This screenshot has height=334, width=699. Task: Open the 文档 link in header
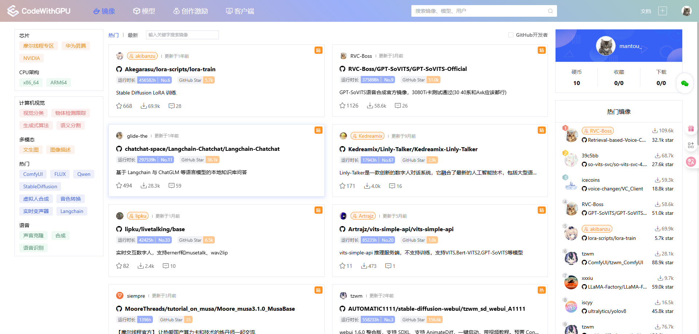646,11
